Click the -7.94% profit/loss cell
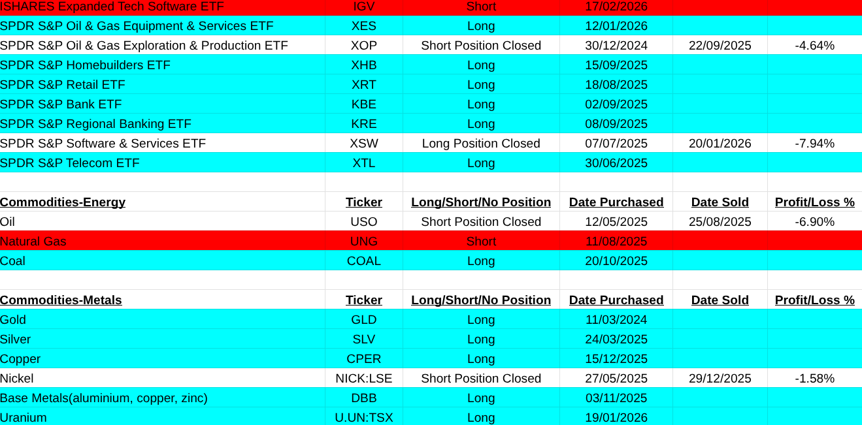Screen dimensions: 862x425 [814, 143]
